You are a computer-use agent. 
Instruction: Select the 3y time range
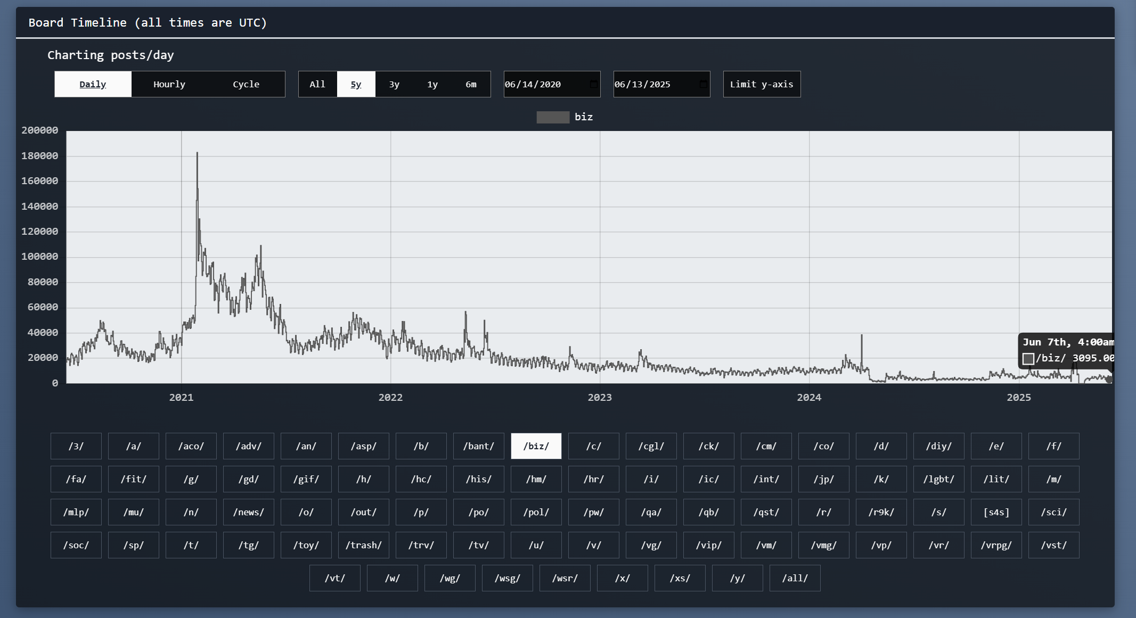(394, 84)
